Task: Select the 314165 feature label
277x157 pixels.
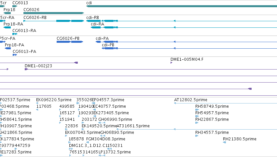Action: pos(90,152)
